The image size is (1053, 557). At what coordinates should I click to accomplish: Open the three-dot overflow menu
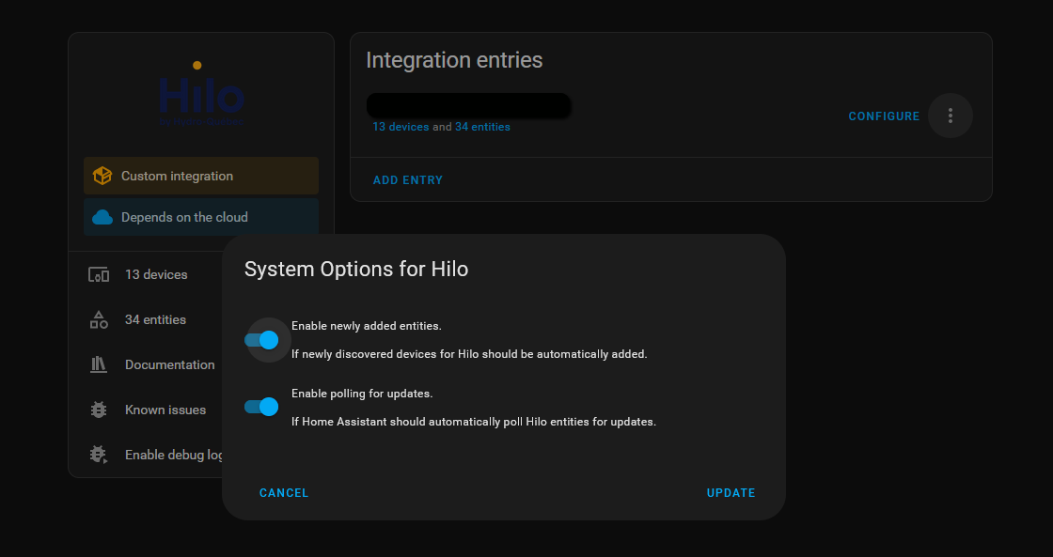click(951, 116)
